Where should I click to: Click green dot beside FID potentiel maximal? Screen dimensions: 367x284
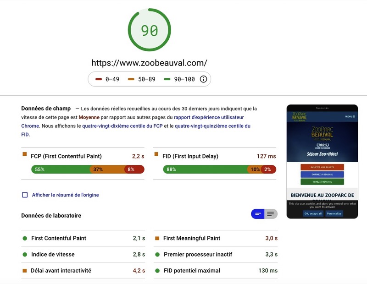coord(157,271)
